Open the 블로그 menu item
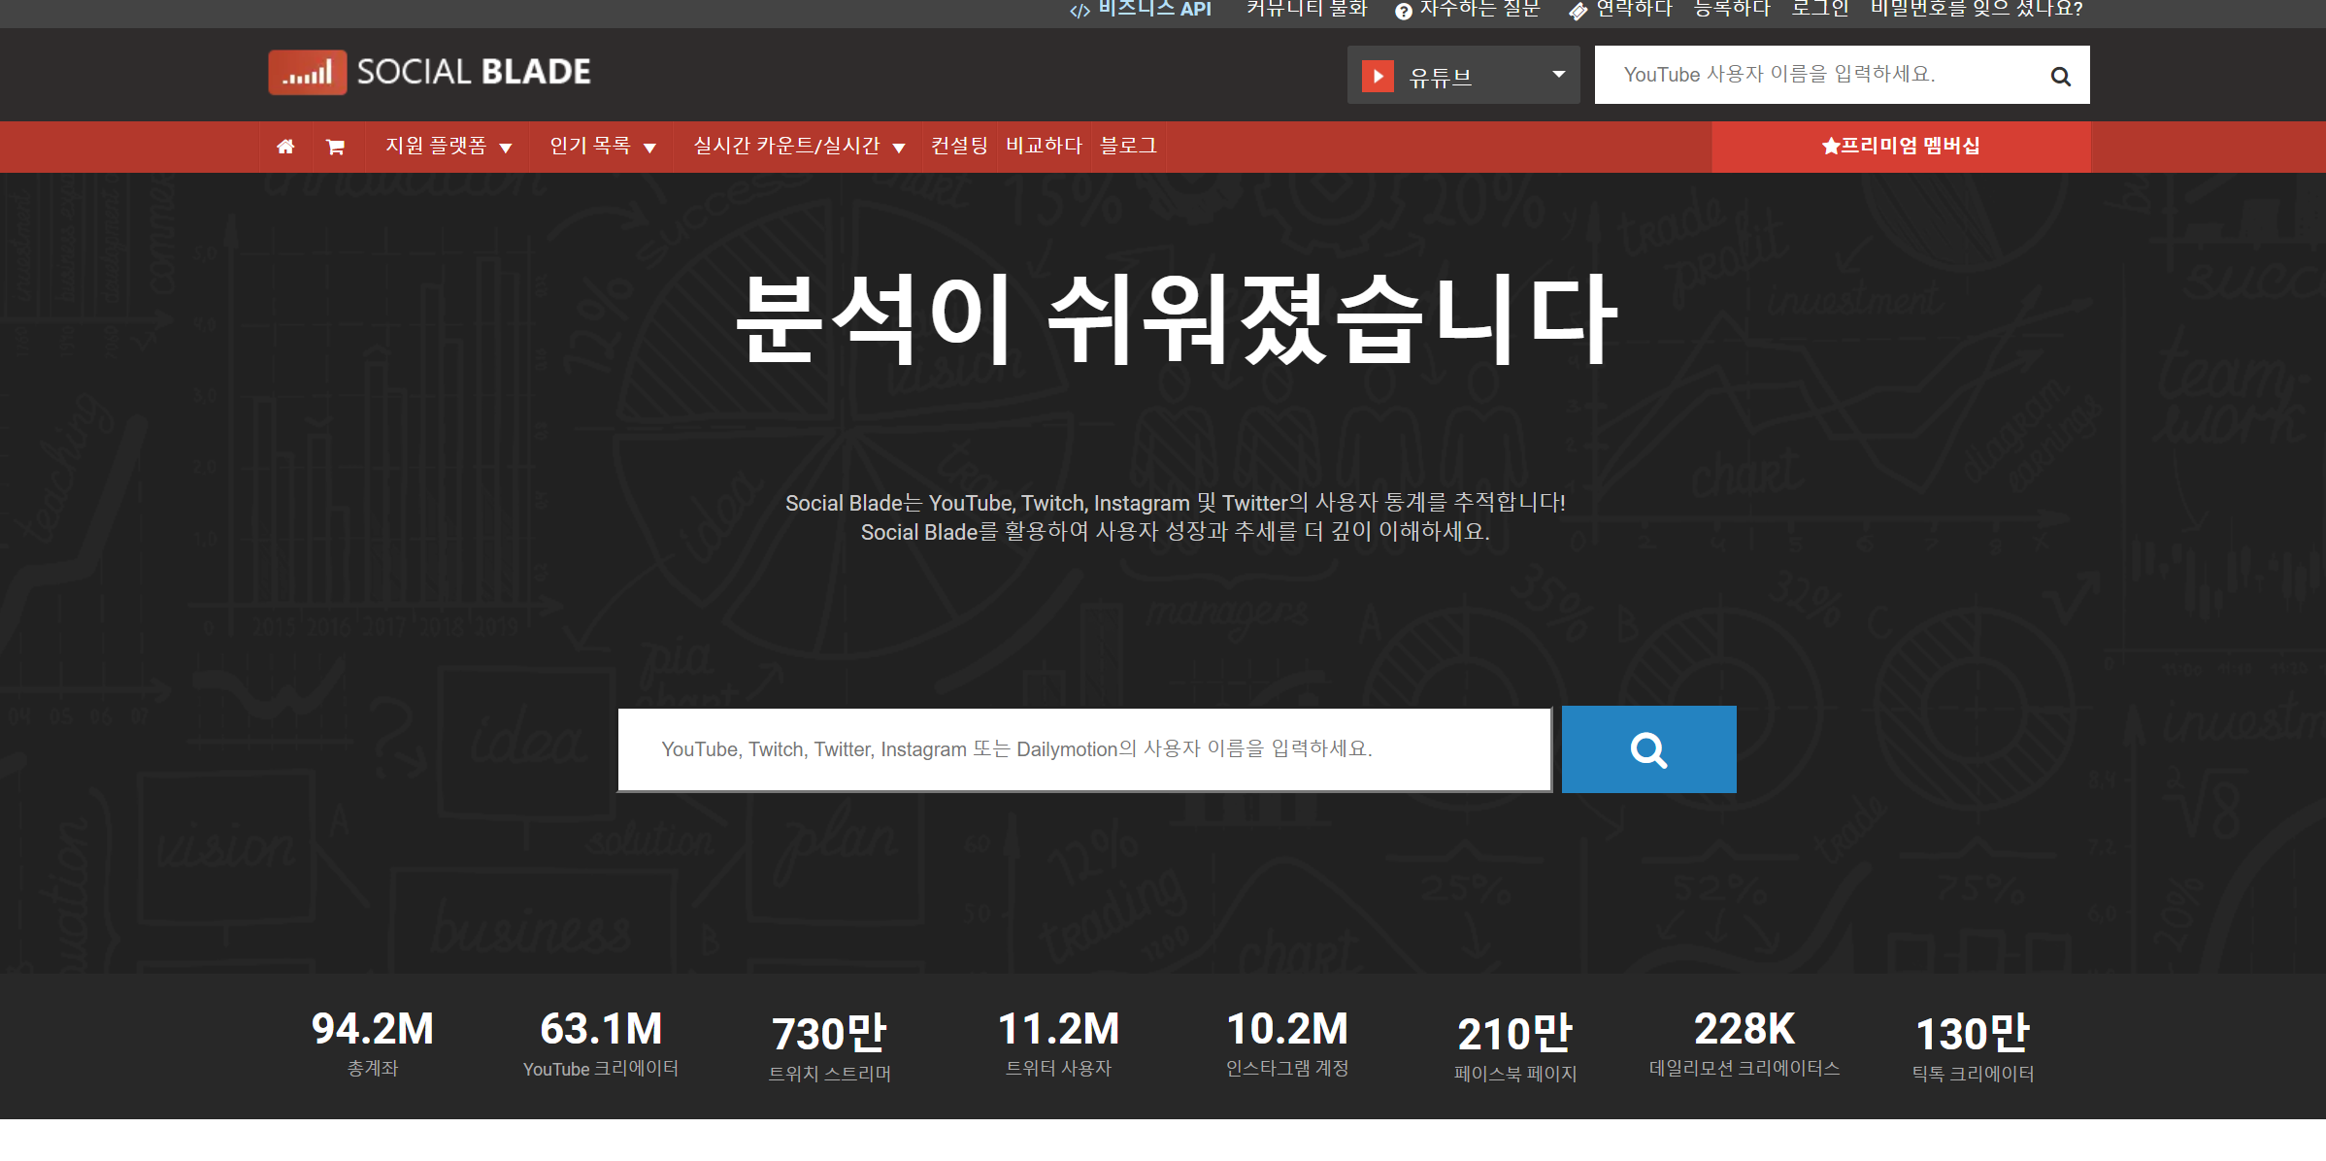The width and height of the screenshot is (2326, 1161). (1128, 147)
